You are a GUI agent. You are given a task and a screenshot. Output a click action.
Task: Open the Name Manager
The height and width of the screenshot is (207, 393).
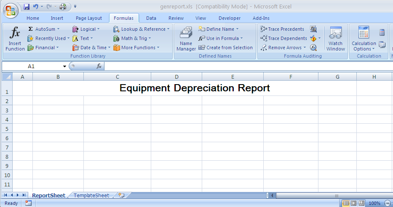[x=186, y=39]
